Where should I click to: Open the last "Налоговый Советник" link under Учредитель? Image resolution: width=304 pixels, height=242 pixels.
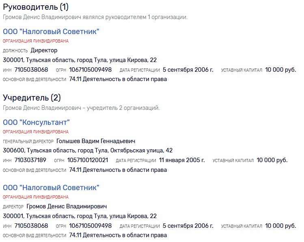tap(51, 188)
